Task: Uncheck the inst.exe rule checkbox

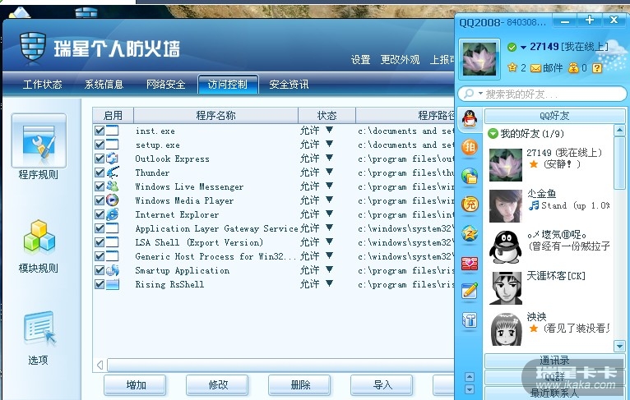Action: tap(100, 131)
